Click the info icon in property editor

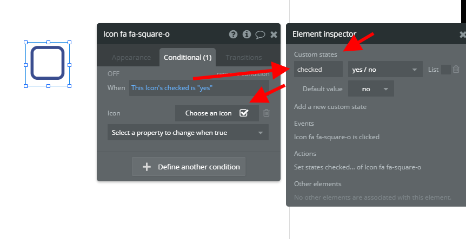pos(247,35)
